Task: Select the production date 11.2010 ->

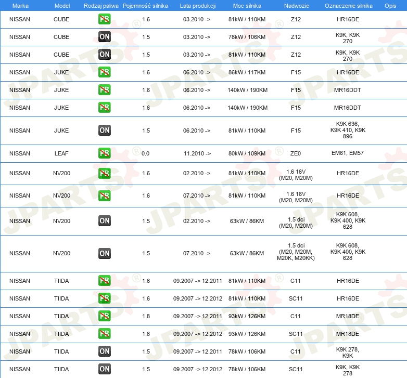Action: click(x=197, y=153)
